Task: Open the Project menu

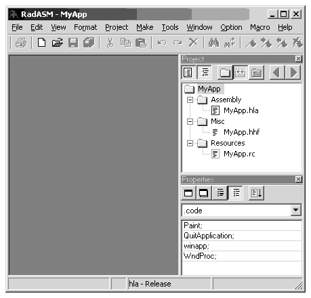Action: 117,27
